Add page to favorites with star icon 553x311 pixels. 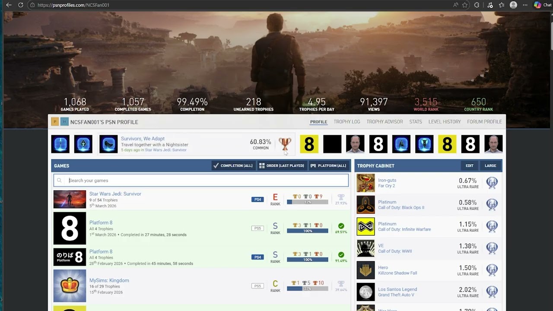(x=465, y=5)
